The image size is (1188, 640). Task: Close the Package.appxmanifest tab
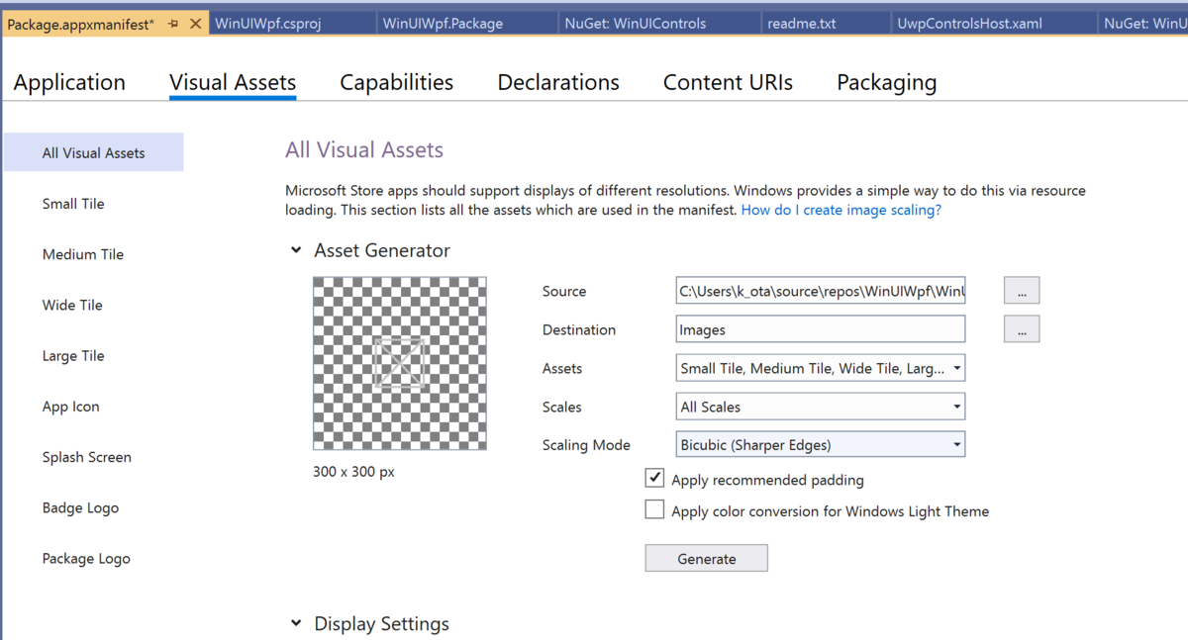click(x=195, y=24)
